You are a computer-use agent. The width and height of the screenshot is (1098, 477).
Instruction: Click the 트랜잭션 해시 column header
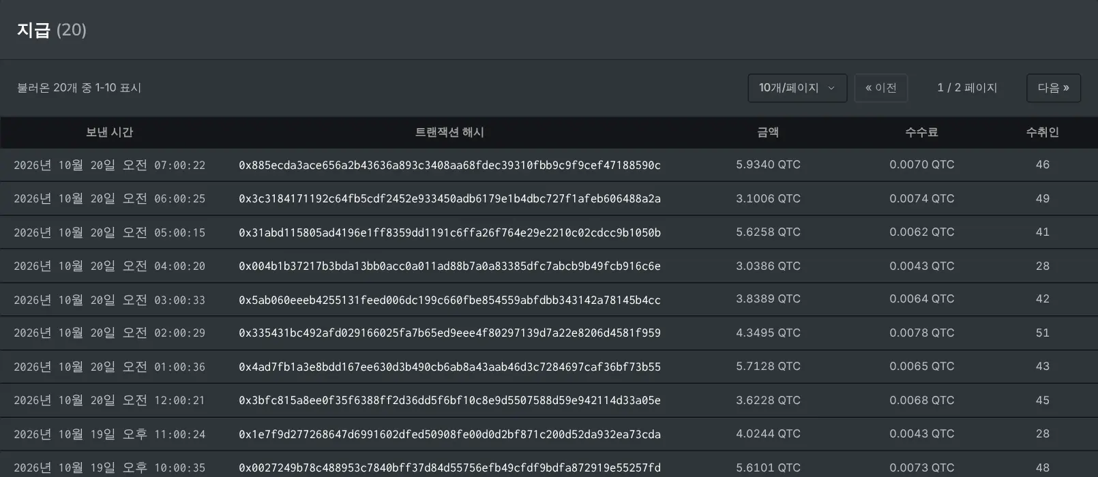click(449, 132)
